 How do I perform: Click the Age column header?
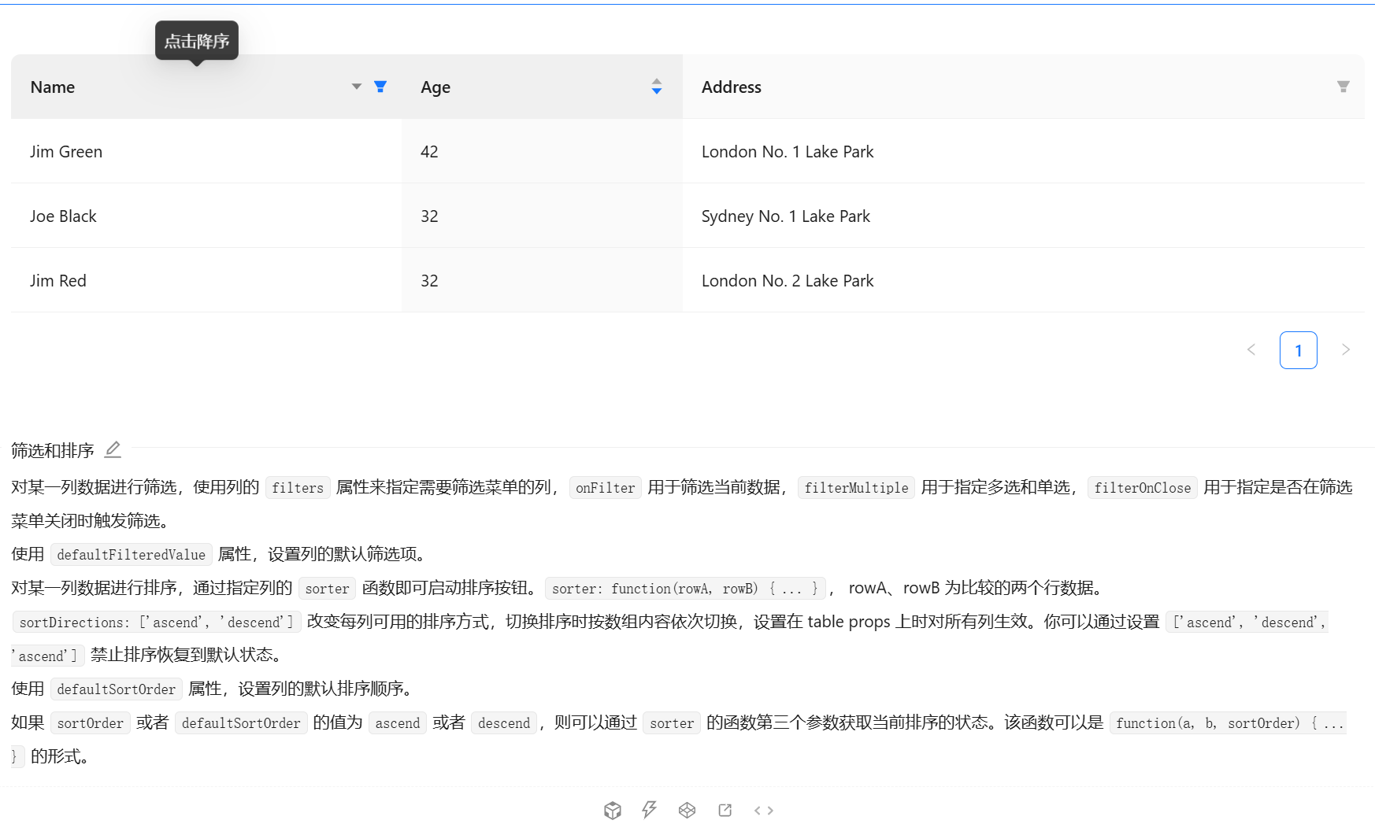point(542,87)
